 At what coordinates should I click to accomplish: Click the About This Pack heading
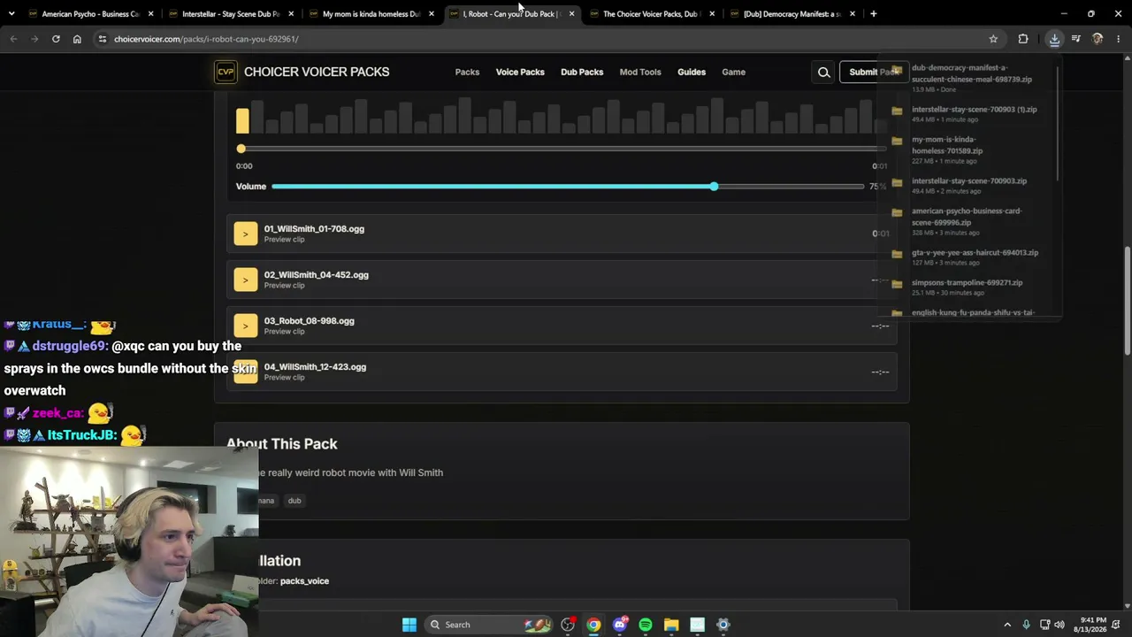click(281, 444)
